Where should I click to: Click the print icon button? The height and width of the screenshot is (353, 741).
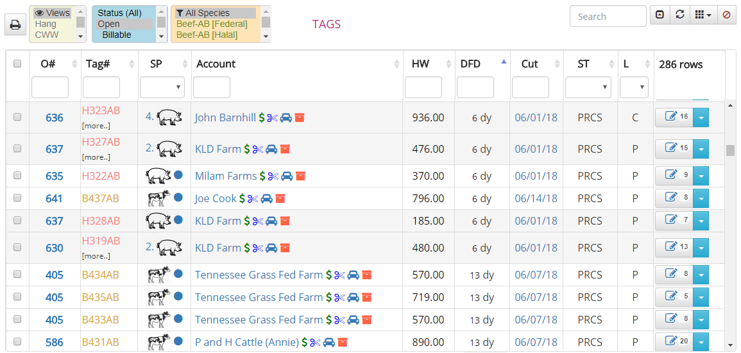pyautogui.click(x=15, y=25)
